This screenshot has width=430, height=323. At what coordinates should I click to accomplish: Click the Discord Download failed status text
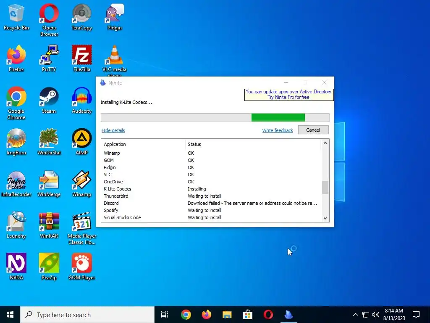click(252, 203)
